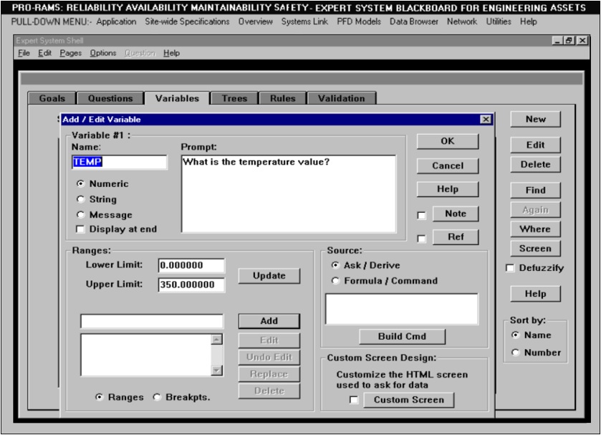Open the Overview pull-down menu
This screenshot has width=601, height=435.
tap(255, 21)
